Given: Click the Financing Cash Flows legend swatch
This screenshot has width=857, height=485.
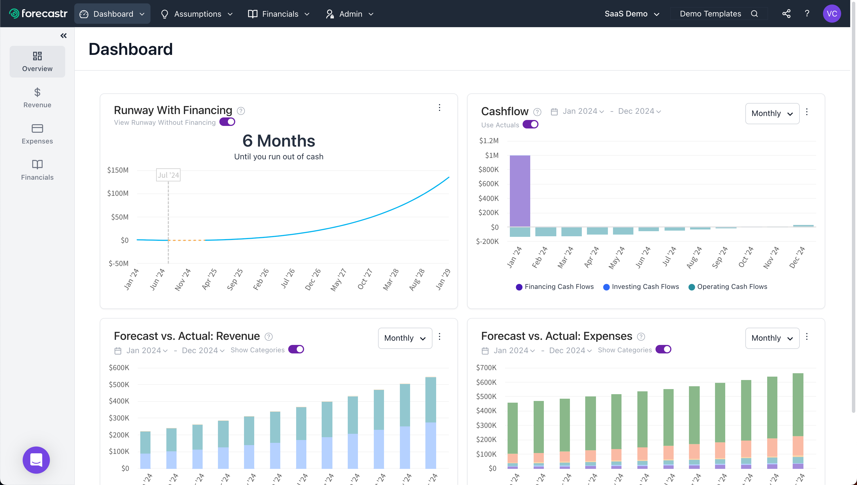Looking at the screenshot, I should (519, 286).
